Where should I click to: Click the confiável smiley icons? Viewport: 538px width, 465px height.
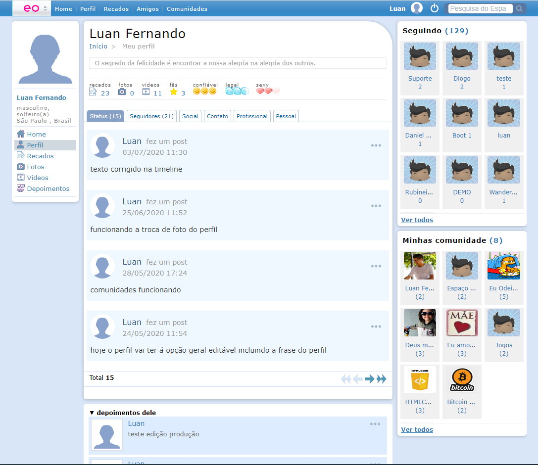[204, 91]
